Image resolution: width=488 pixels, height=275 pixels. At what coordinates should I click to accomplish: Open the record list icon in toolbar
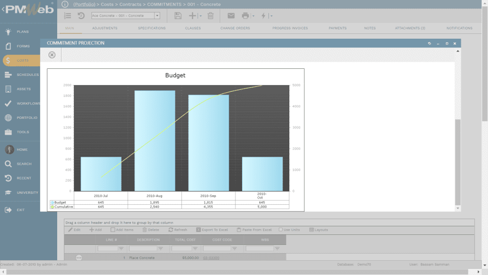68,16
